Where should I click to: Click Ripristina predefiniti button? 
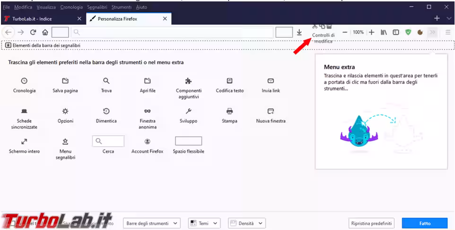pos(371,223)
